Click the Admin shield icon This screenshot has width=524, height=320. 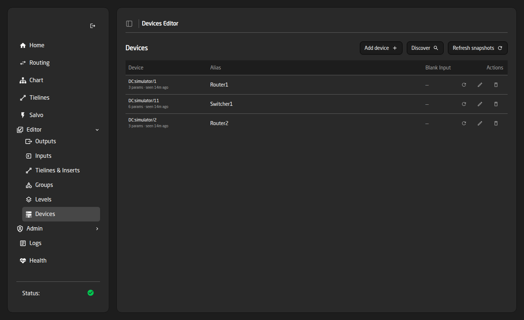point(20,229)
